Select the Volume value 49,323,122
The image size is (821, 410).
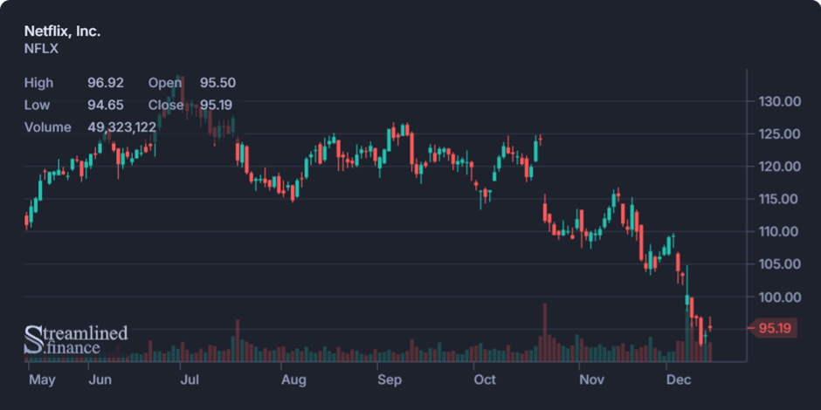(x=121, y=127)
